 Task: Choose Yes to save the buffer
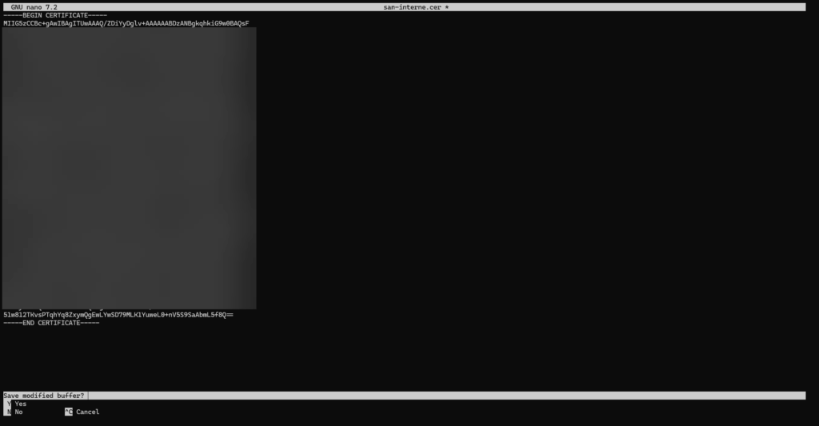pyautogui.click(x=21, y=404)
